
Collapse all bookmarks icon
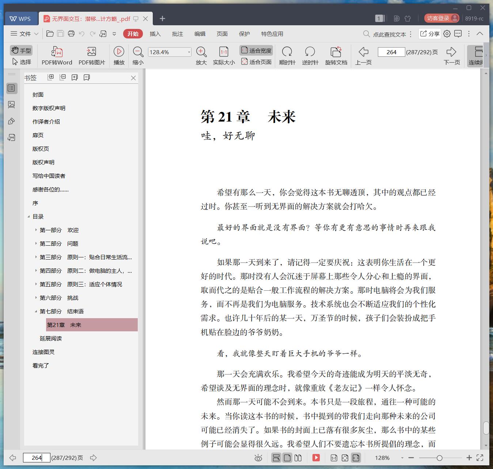[63, 77]
